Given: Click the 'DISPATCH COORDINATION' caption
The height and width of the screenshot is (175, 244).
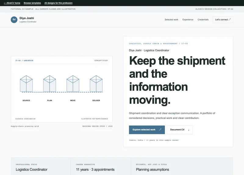Looking at the screenshot, I should pyautogui.click(x=25, y=119).
